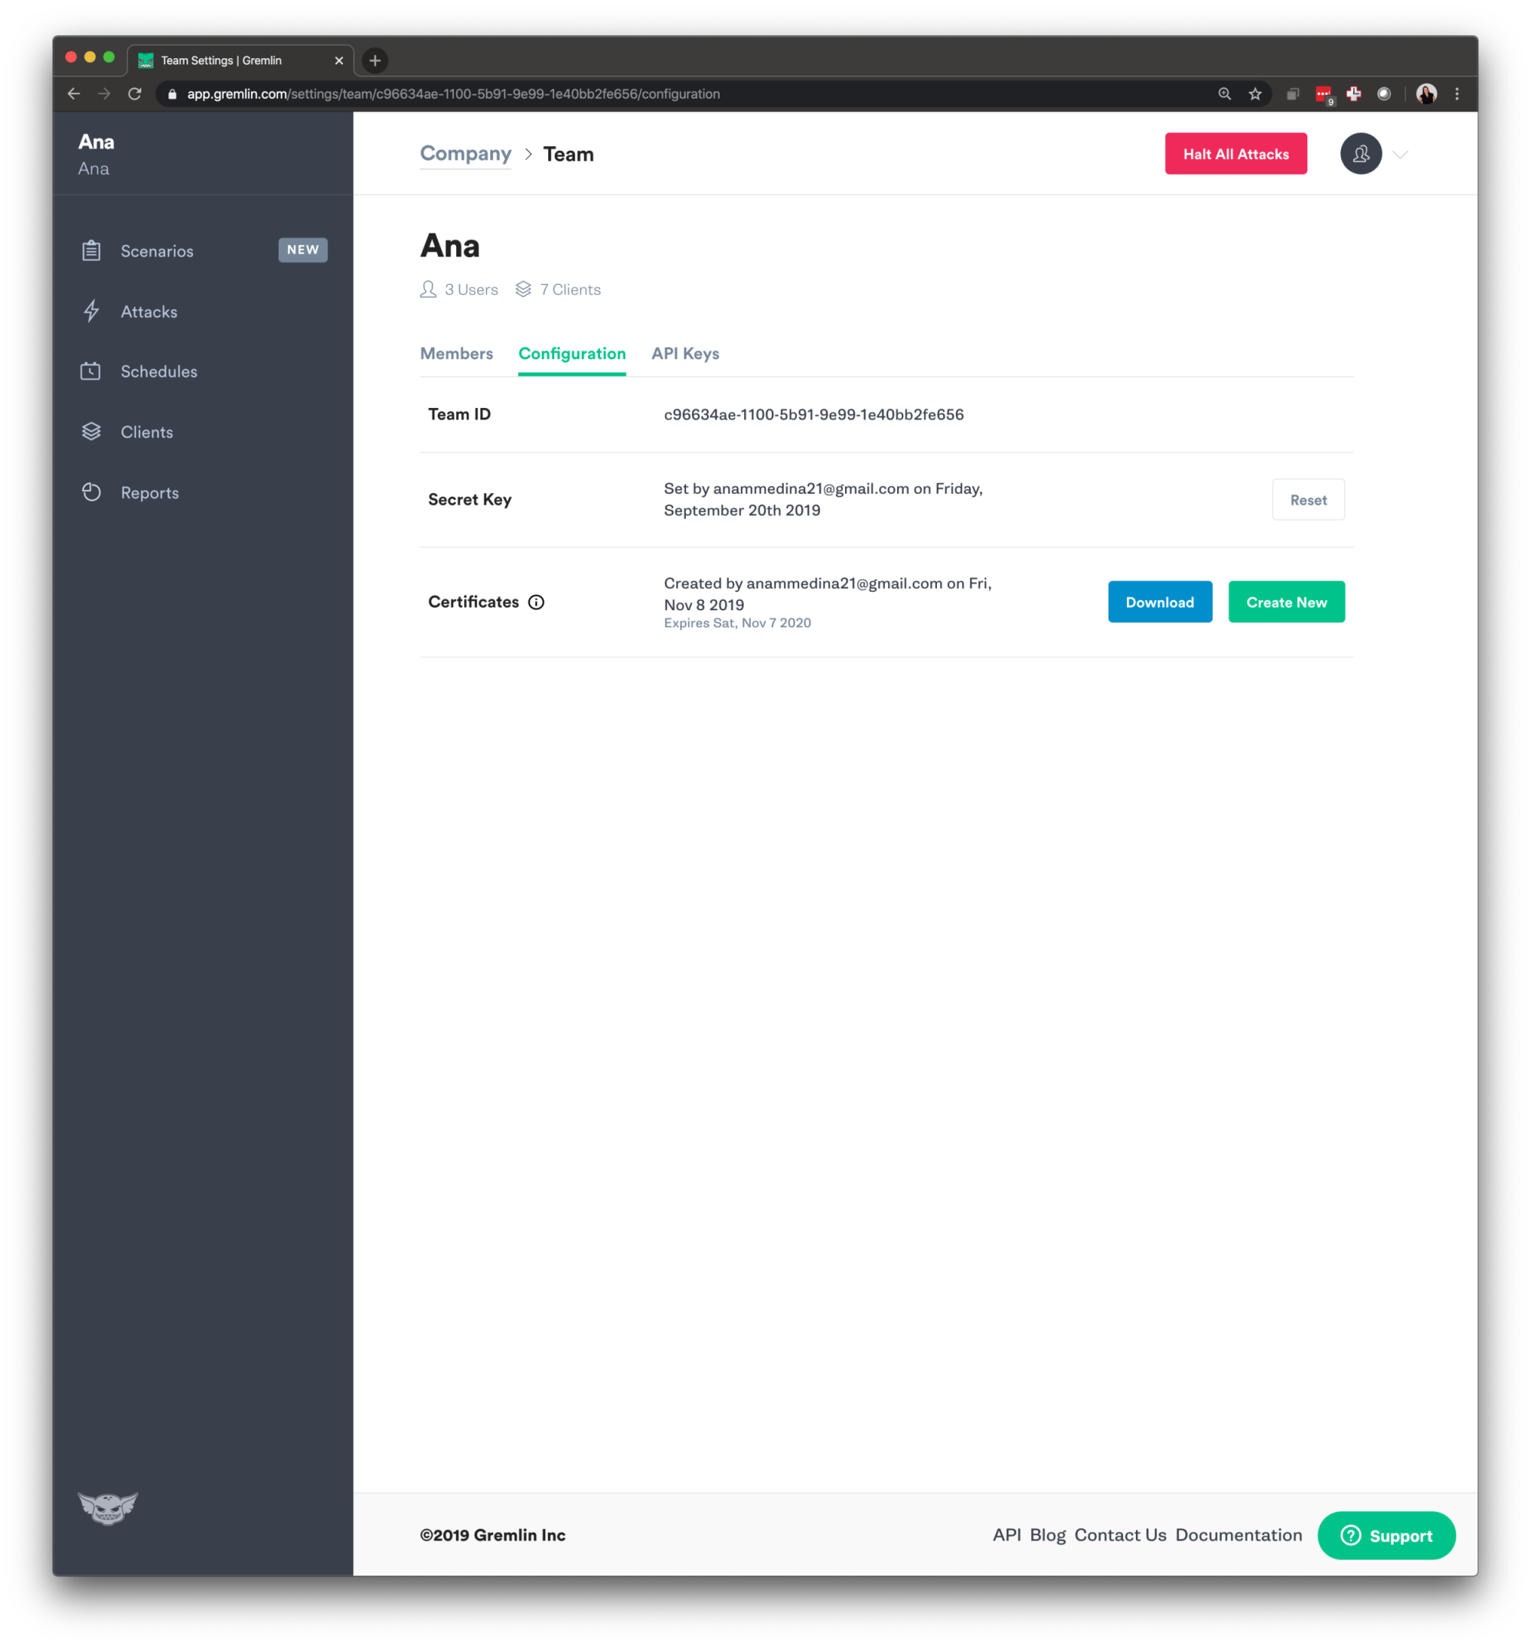Viewport: 1531px width, 1646px height.
Task: Click Create New certificates button
Action: tap(1286, 602)
